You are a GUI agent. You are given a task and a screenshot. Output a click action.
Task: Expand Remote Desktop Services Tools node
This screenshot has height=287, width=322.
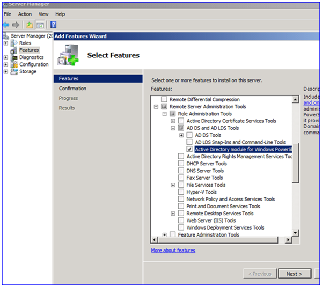tap(173, 214)
